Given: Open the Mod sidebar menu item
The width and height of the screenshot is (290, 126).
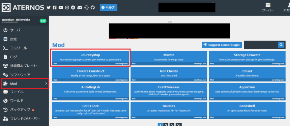Looking at the screenshot, I should [x=24, y=84].
